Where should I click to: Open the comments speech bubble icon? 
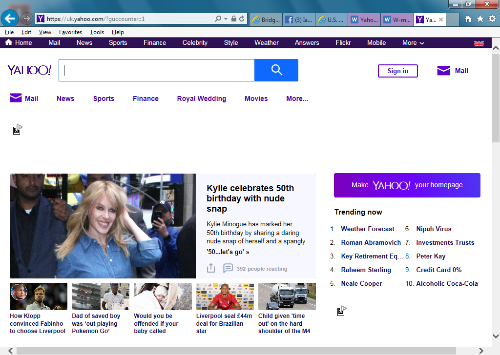coord(228,268)
